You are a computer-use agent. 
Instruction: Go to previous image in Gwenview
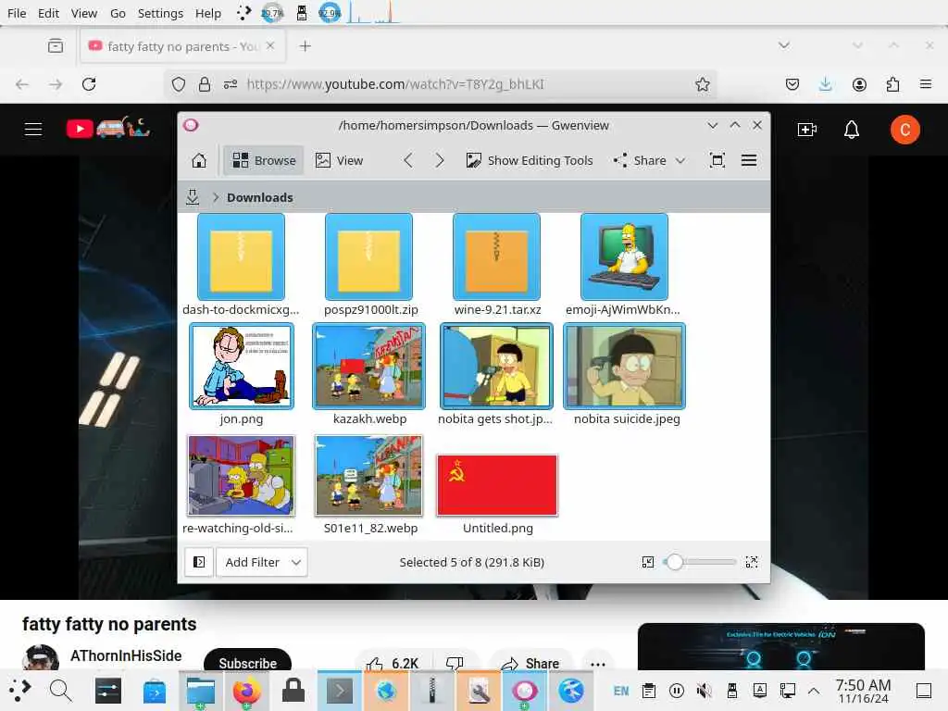408,160
